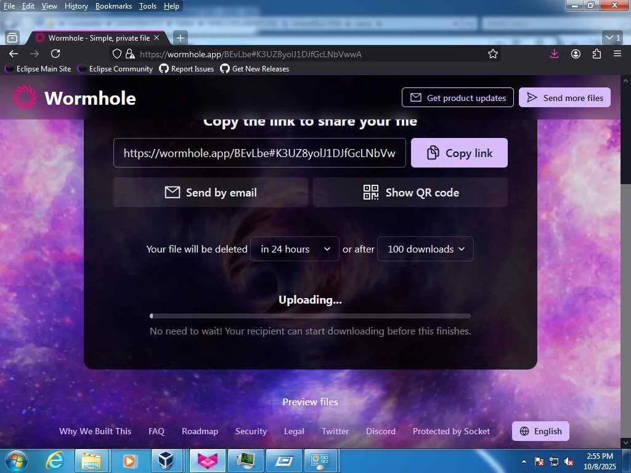Open VirtualBox cube icon on taskbar
Screen dimensions: 631x473
click(166, 461)
